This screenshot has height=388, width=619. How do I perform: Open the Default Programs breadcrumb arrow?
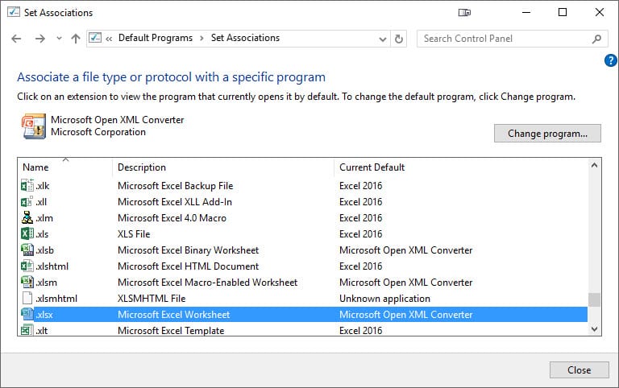(x=201, y=39)
